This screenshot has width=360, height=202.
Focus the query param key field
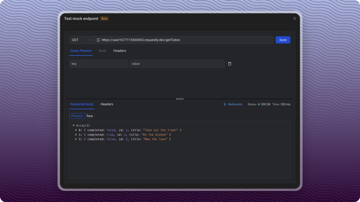99,64
